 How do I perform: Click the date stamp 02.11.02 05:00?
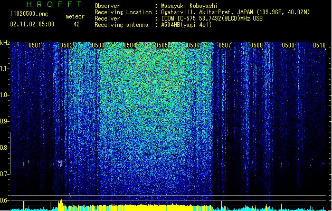(32, 24)
